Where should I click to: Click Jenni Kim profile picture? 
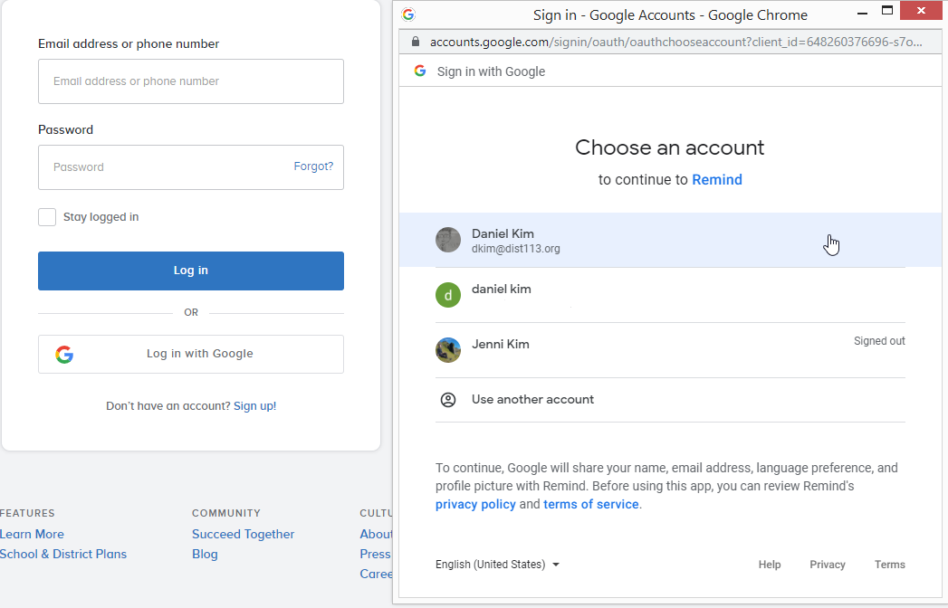448,350
